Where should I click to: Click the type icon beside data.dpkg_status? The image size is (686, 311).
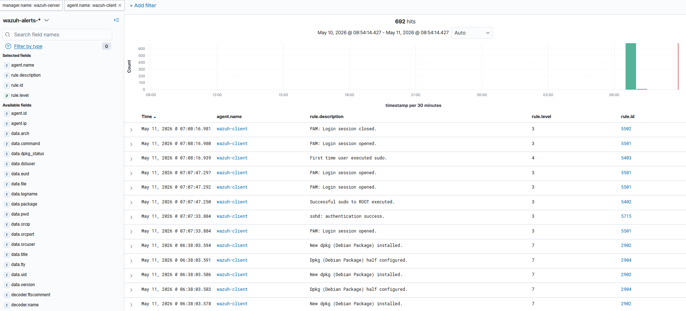[7, 154]
